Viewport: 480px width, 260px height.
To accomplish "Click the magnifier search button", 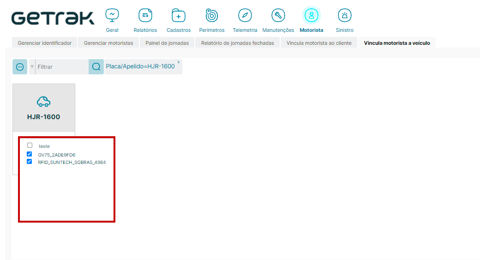I will (96, 67).
